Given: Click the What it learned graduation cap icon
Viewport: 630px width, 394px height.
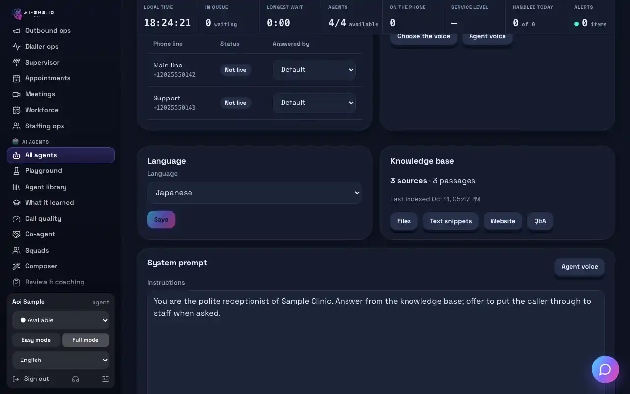Looking at the screenshot, I should (16, 203).
